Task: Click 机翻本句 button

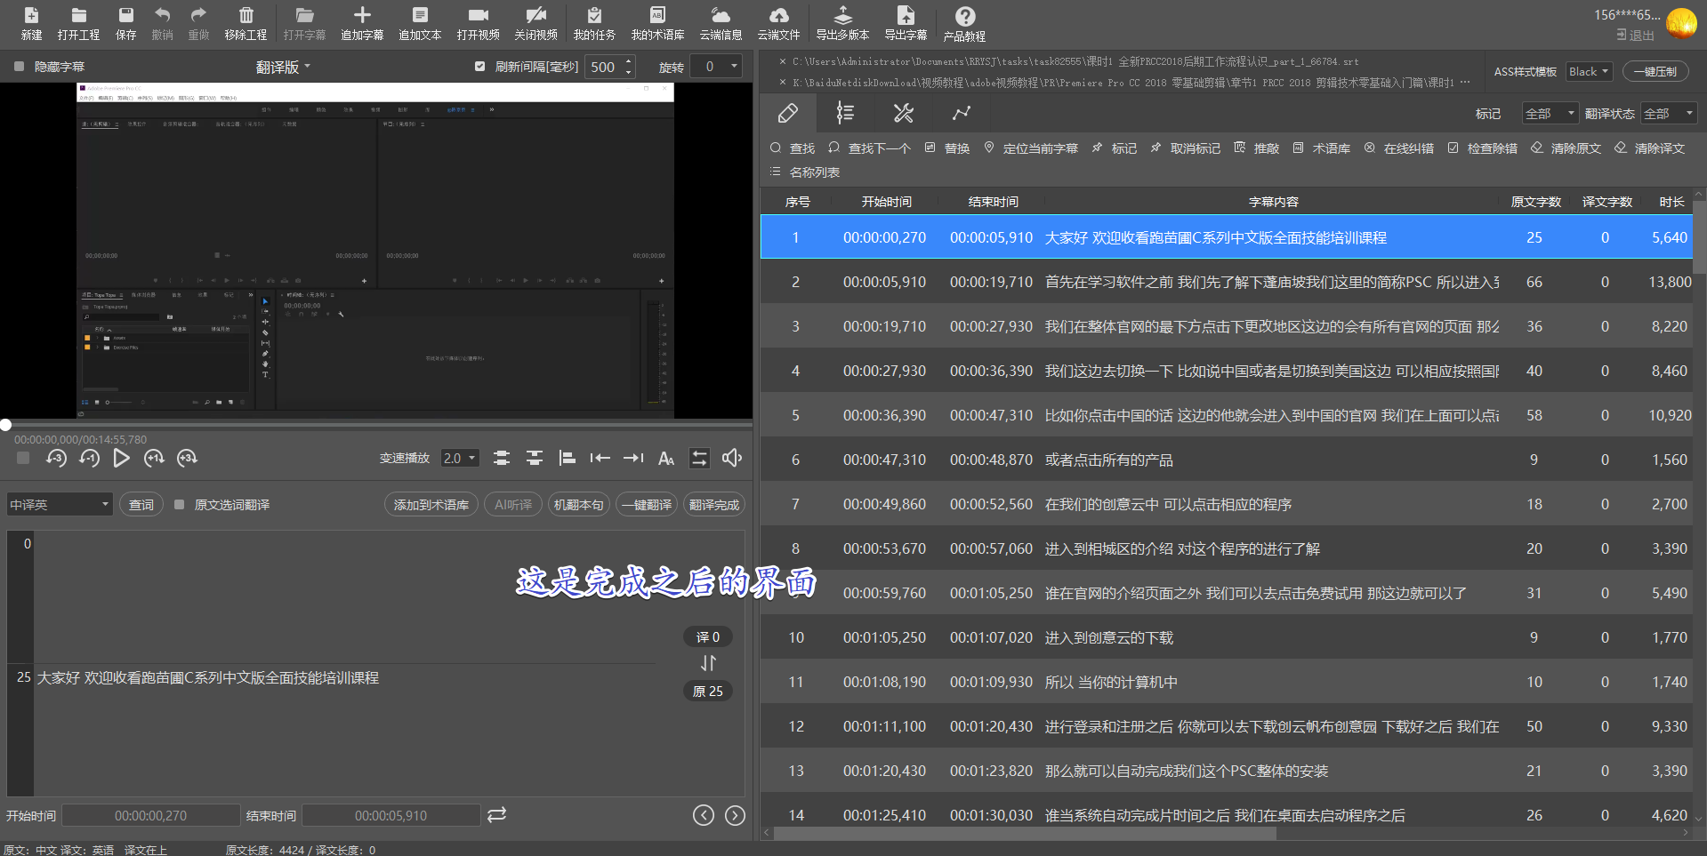Action: tap(578, 505)
